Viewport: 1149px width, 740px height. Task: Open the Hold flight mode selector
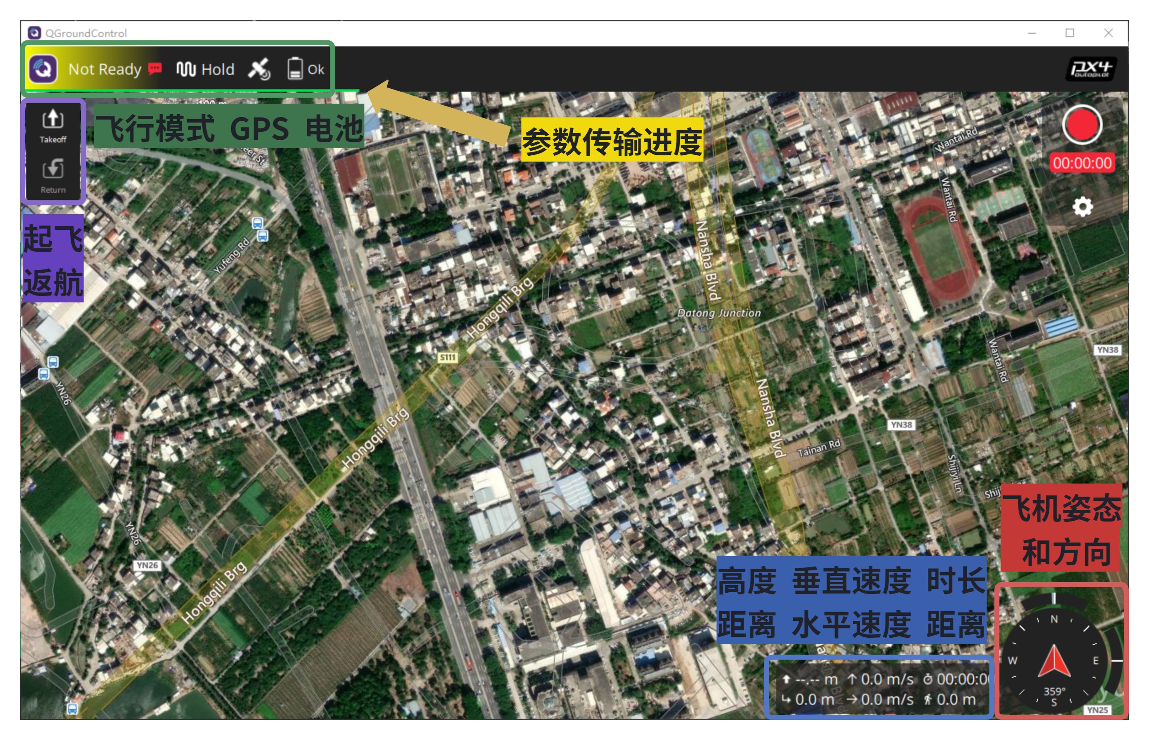click(205, 70)
